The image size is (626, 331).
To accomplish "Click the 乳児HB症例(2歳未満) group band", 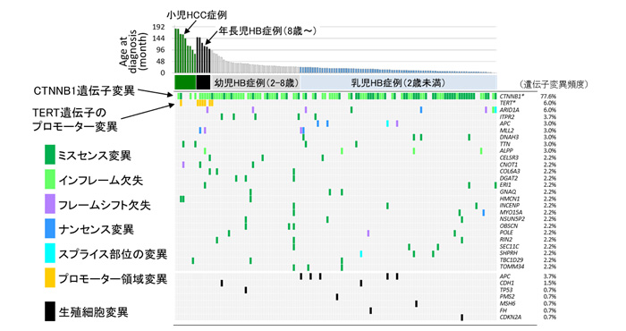I will coord(399,82).
